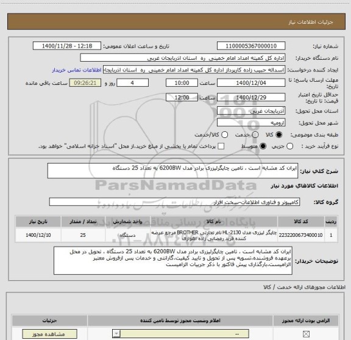The height and width of the screenshot is (340, 351).
Task: Select the کالا radio button
Action: (x=279, y=135)
